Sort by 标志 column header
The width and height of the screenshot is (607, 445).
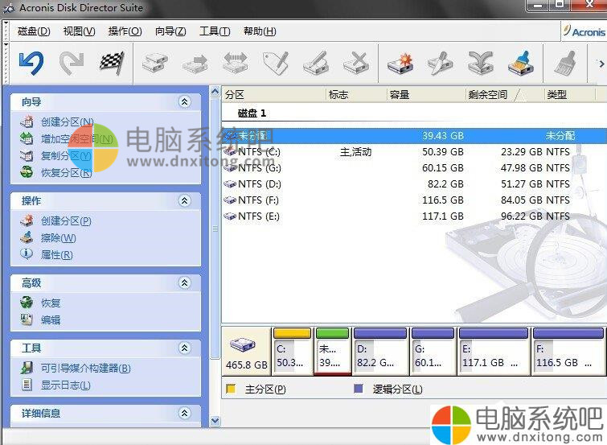click(356, 95)
